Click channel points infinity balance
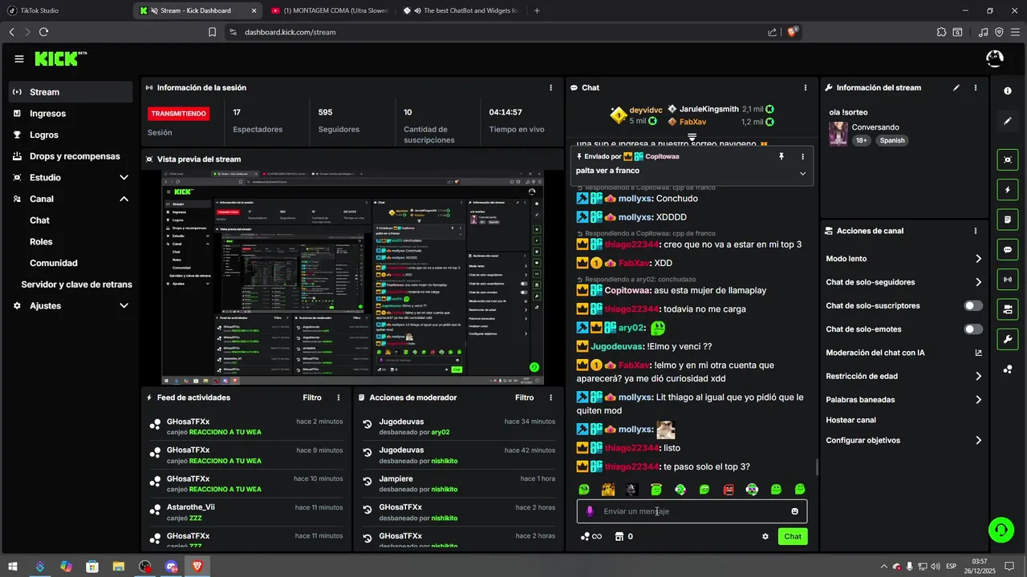The height and width of the screenshot is (577, 1027). click(591, 537)
